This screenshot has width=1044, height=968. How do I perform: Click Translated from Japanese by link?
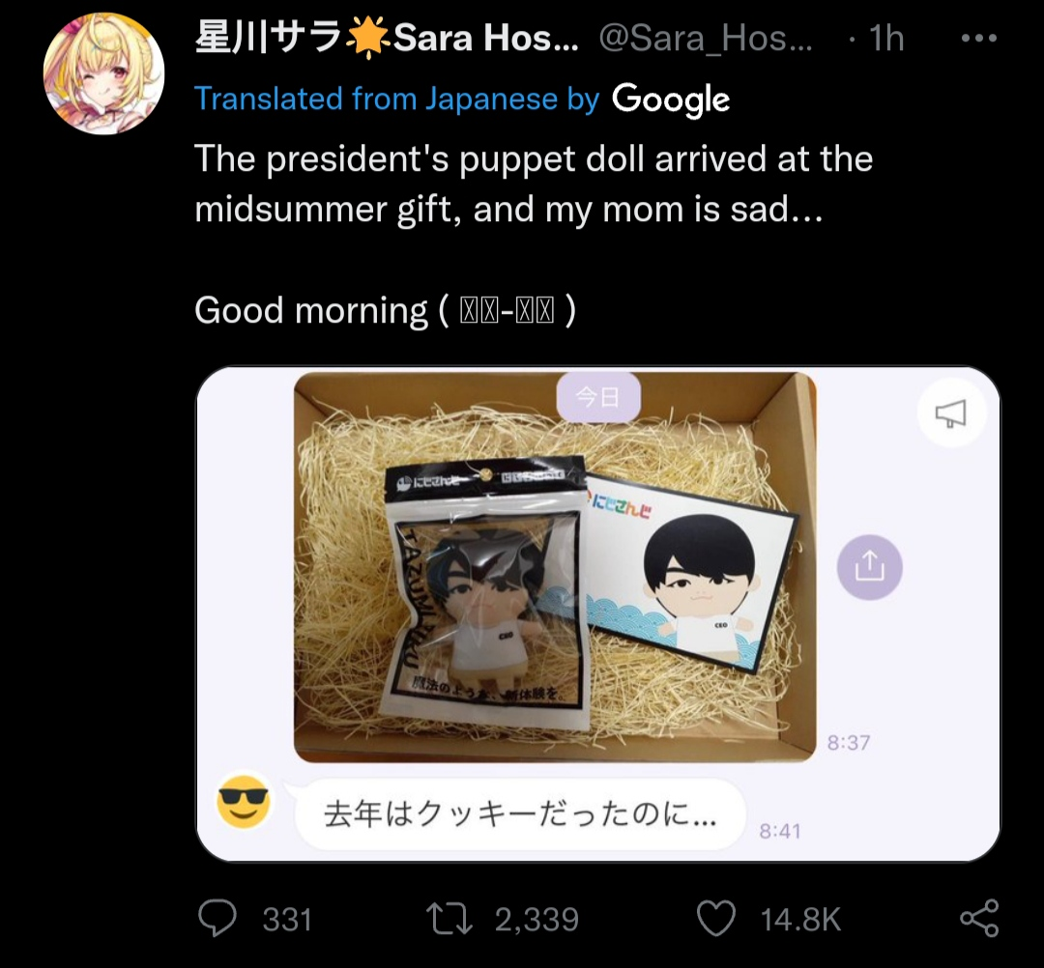[x=397, y=100]
